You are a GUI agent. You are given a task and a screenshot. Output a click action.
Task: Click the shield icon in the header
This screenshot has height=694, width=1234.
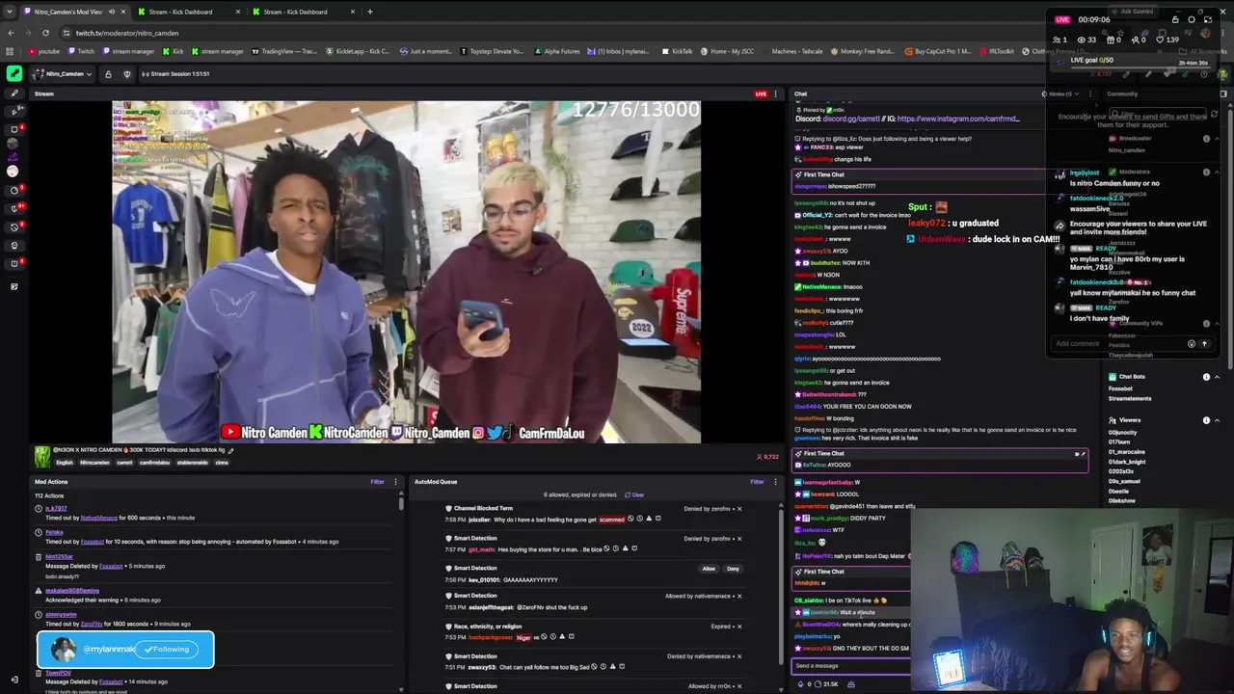coord(127,74)
